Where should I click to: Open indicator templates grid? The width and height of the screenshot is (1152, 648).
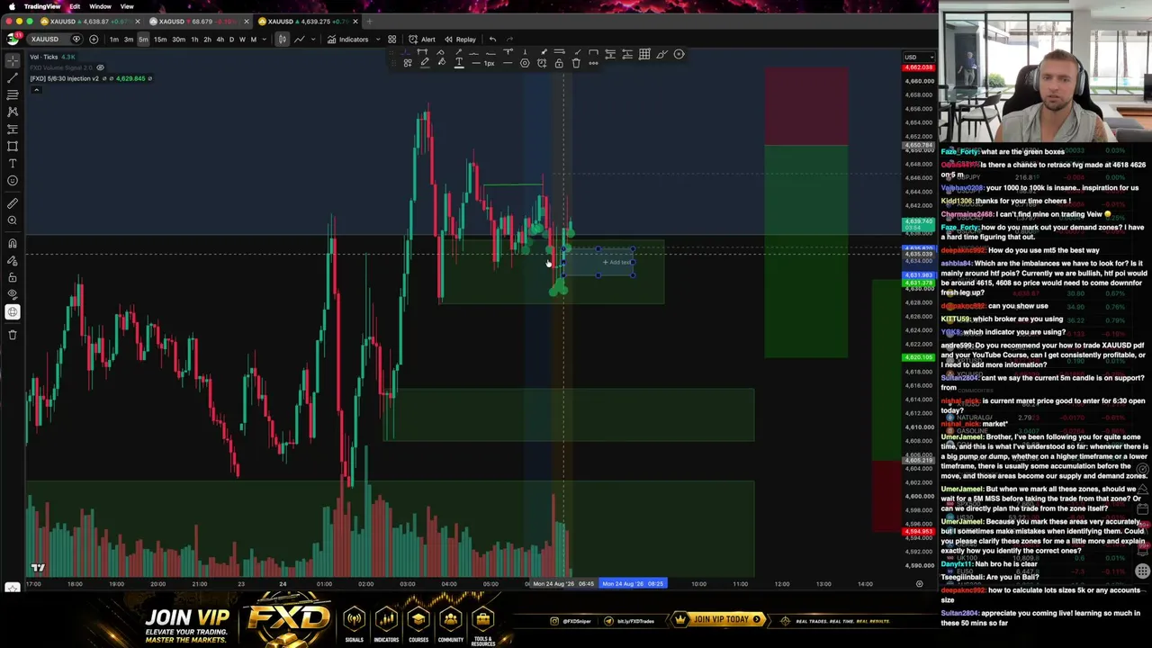(x=391, y=40)
